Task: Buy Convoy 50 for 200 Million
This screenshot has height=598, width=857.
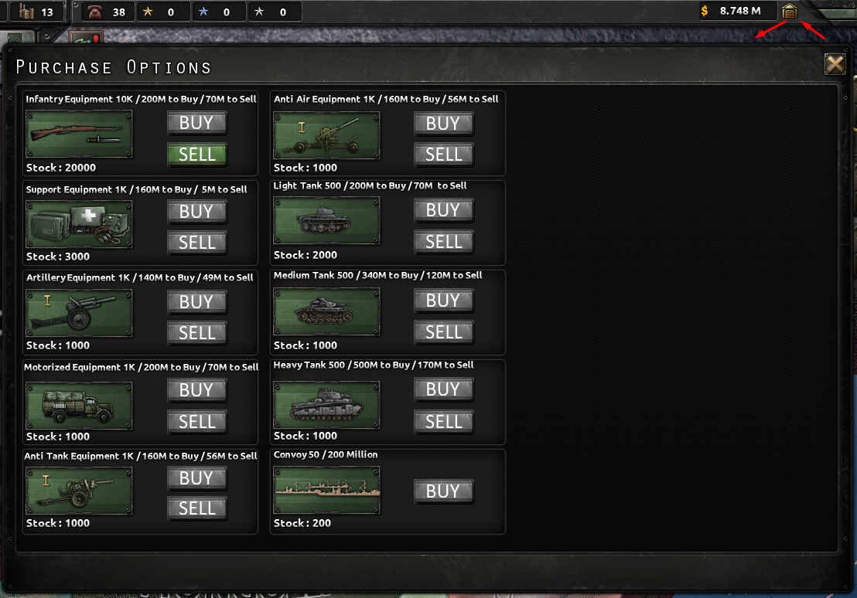Action: (443, 491)
